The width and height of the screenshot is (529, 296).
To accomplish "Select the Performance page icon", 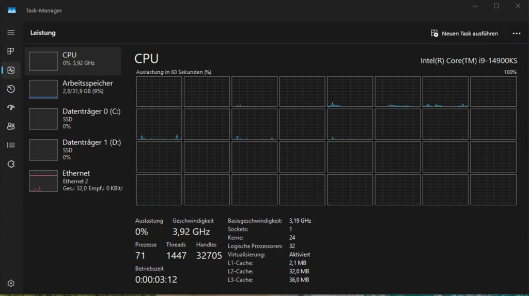I will [x=11, y=70].
